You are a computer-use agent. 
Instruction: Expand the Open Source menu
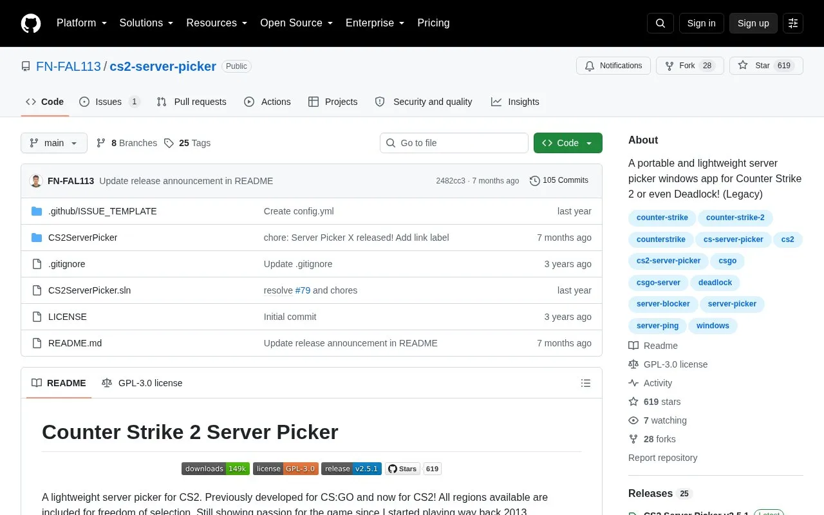[x=297, y=23]
